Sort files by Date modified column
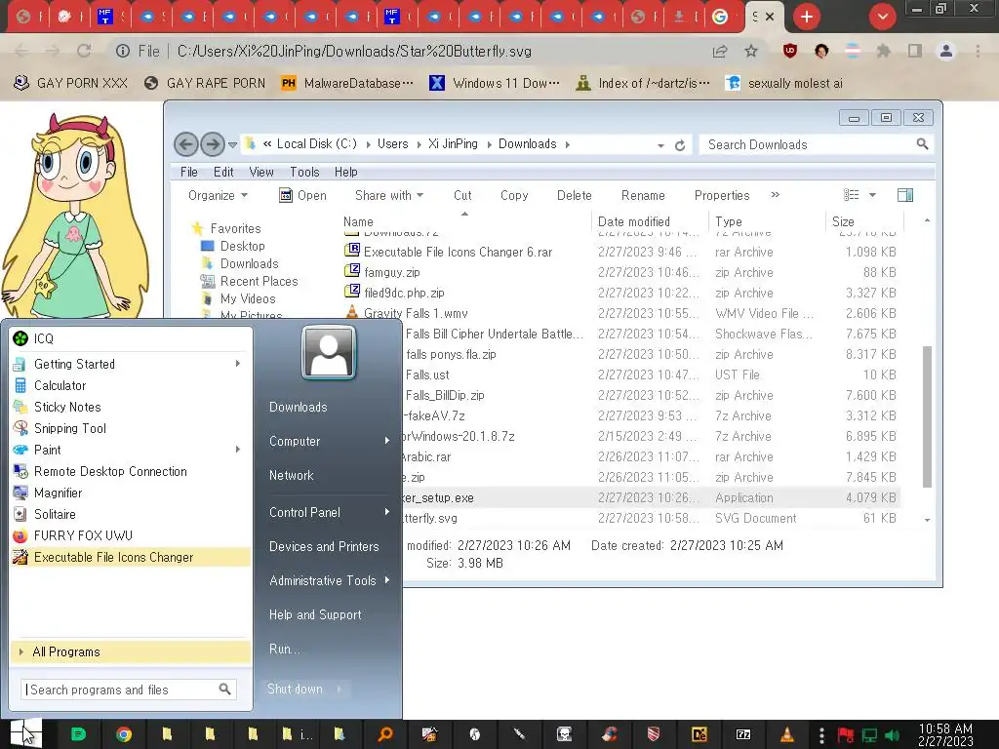Image resolution: width=999 pixels, height=749 pixels. (x=649, y=221)
